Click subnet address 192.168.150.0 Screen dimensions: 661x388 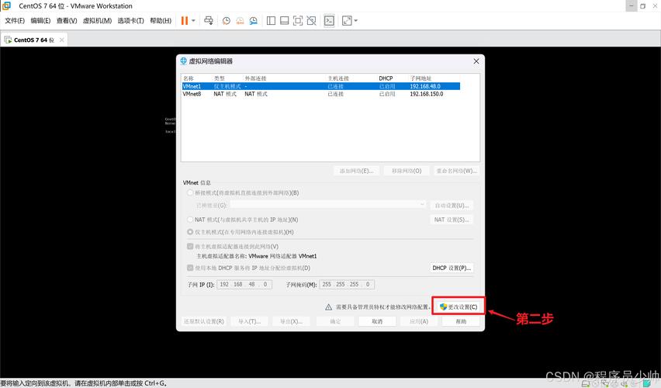tap(427, 94)
